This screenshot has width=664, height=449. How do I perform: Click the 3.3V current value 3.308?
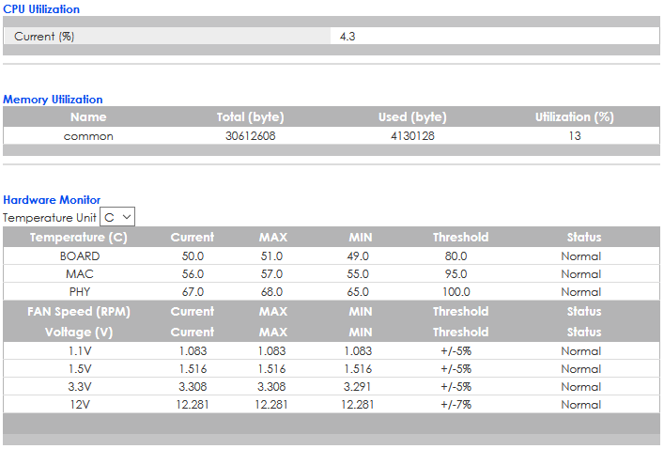192,386
